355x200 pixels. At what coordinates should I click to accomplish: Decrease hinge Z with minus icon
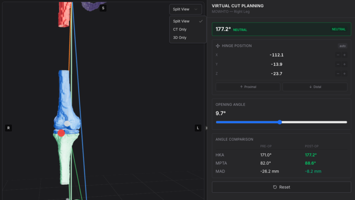coord(338,74)
